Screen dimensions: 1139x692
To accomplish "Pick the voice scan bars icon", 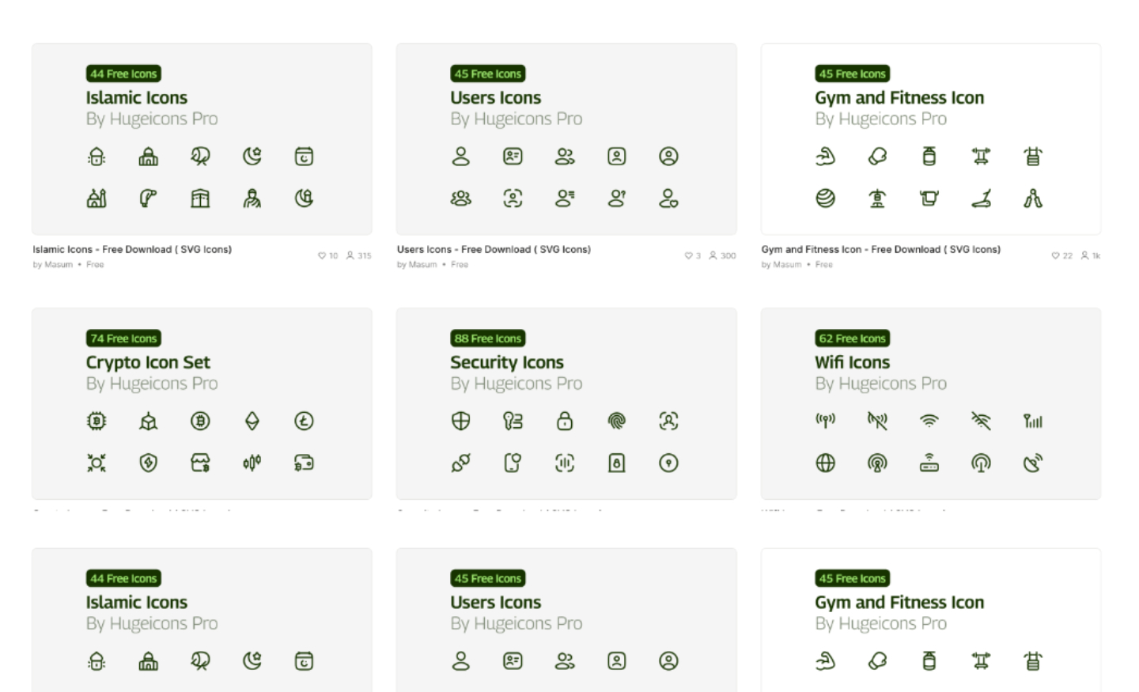I will (x=565, y=463).
